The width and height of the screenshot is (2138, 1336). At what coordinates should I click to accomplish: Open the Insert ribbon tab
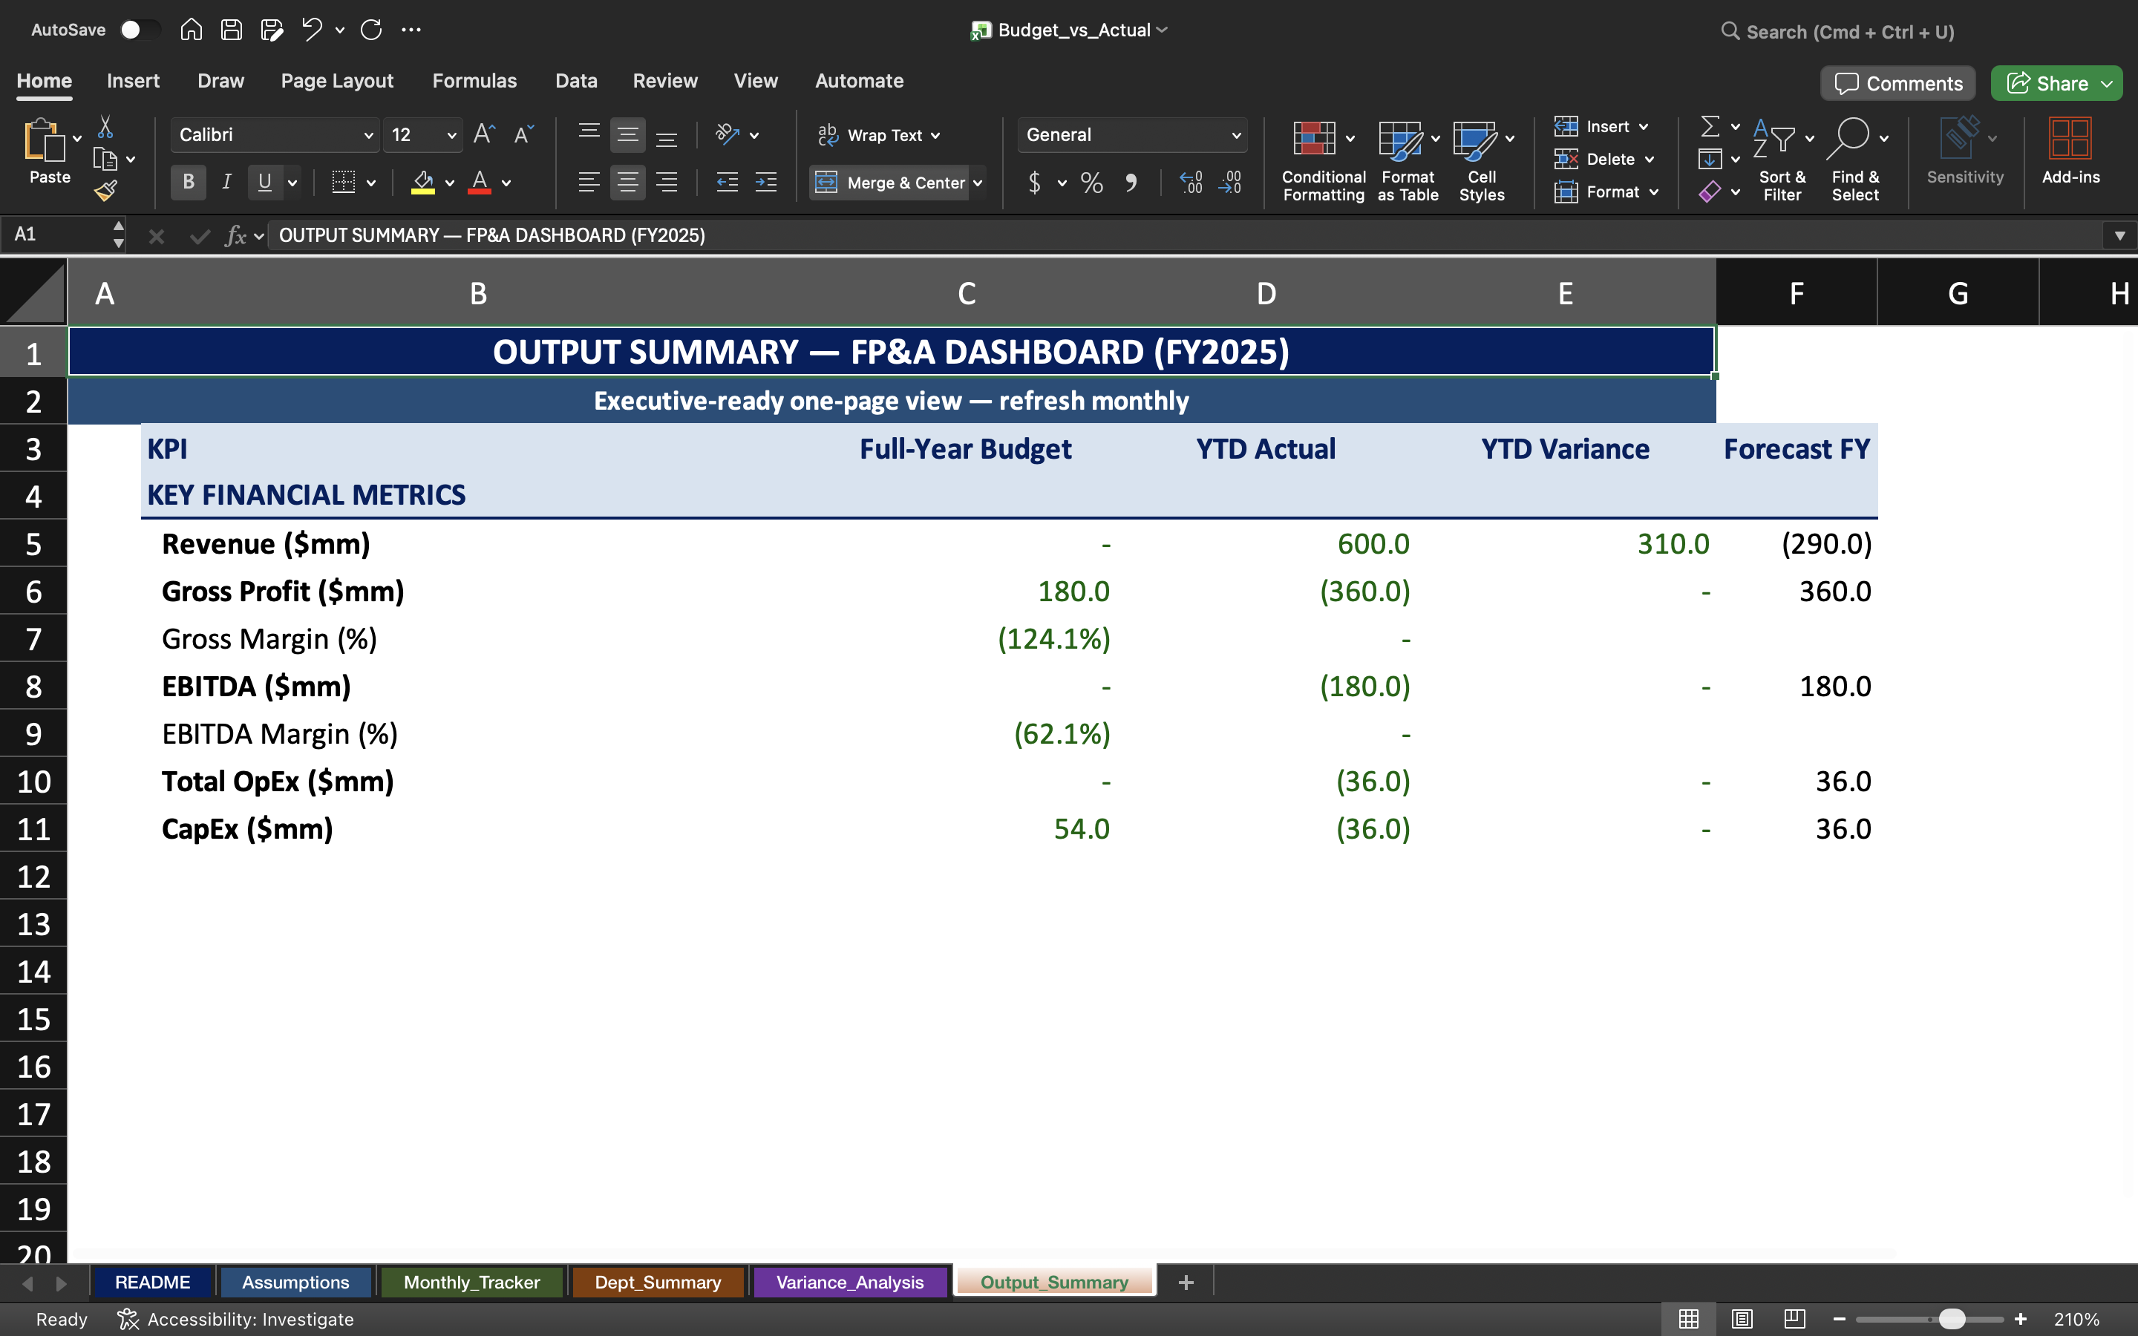click(x=133, y=80)
